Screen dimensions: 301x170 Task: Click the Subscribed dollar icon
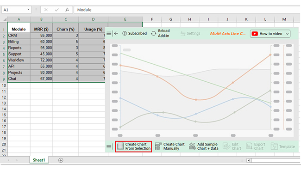(x=125, y=34)
